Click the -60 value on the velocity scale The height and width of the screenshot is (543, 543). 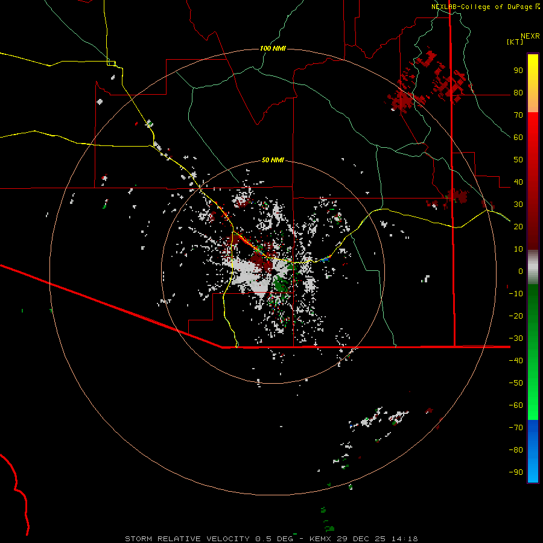tap(516, 405)
